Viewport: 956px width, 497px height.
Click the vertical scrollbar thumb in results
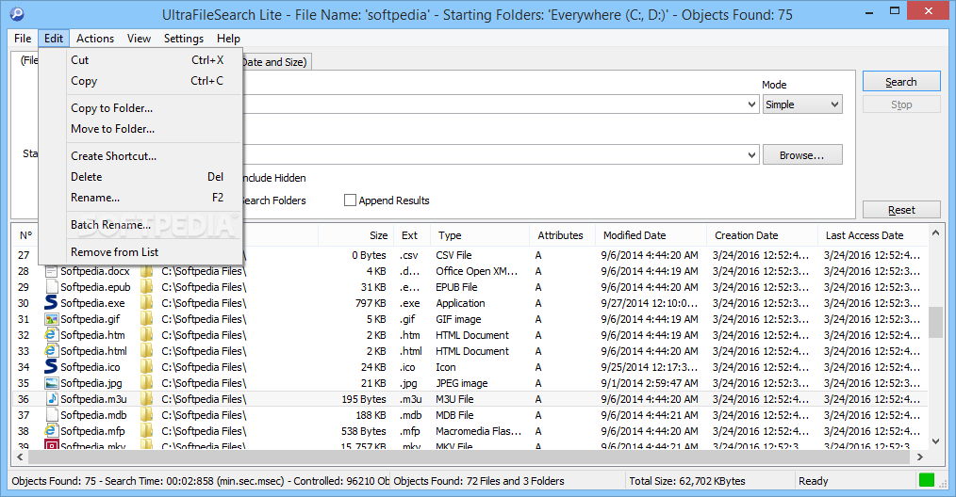[x=935, y=322]
